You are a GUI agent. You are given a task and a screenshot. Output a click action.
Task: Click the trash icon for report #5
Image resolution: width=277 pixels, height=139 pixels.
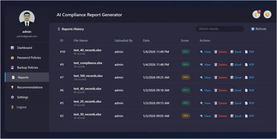[216, 103]
